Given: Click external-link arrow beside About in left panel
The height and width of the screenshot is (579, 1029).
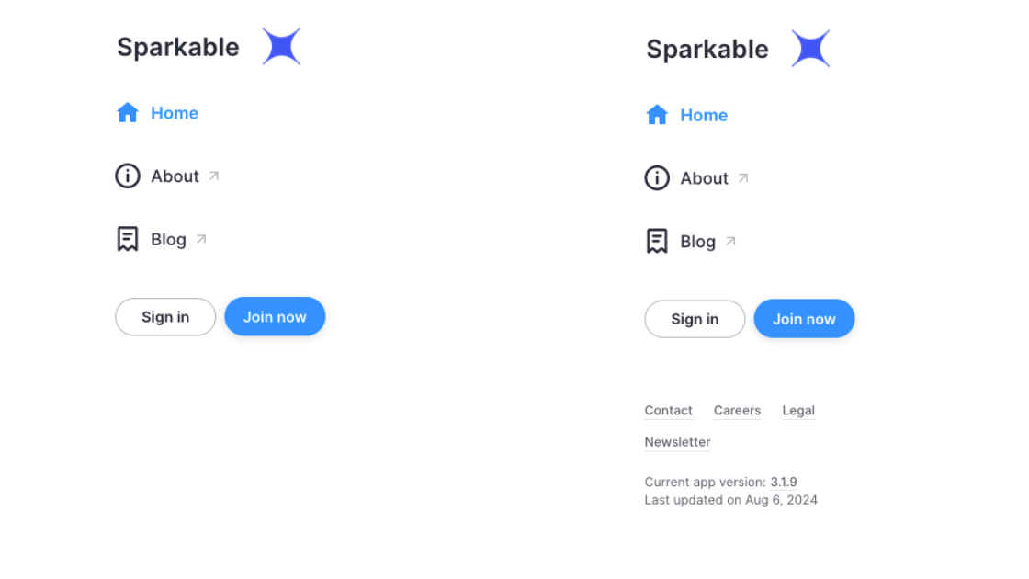Looking at the screenshot, I should pyautogui.click(x=214, y=176).
